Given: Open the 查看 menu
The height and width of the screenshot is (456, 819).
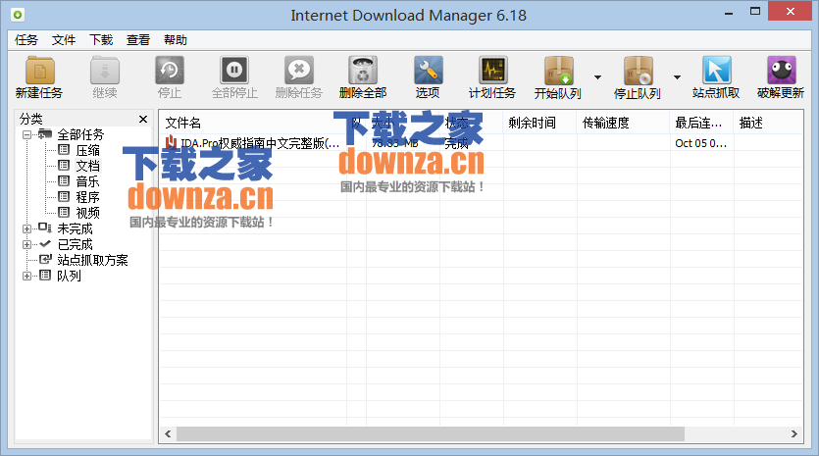Looking at the screenshot, I should pos(138,40).
